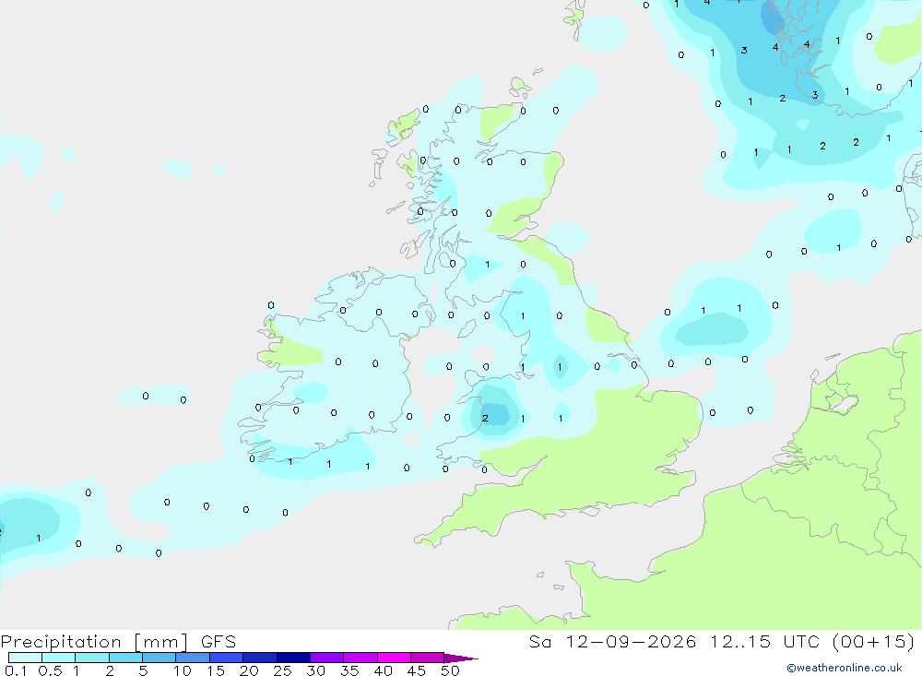Click the weatheronline.co.uk copyright link

tap(845, 668)
